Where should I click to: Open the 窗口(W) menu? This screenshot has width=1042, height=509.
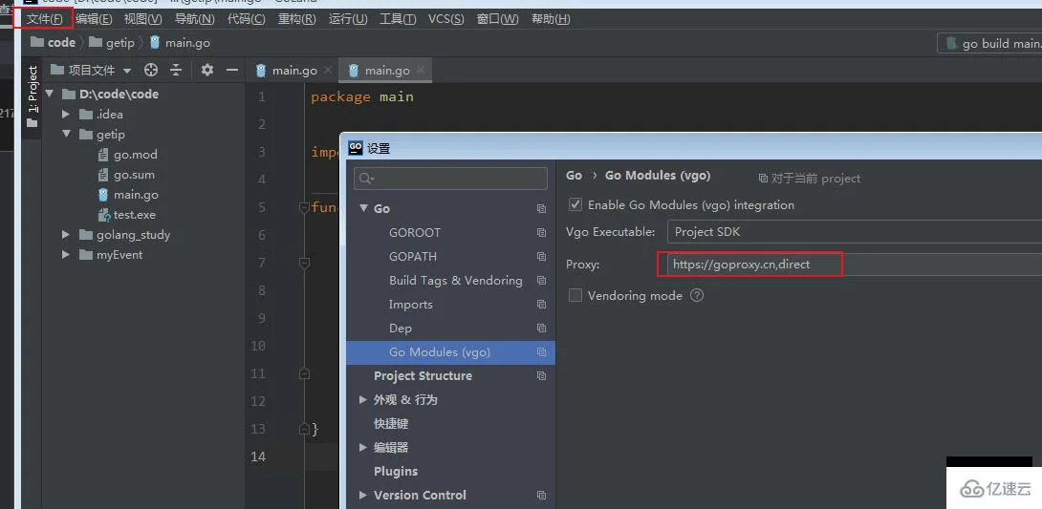[x=497, y=19]
